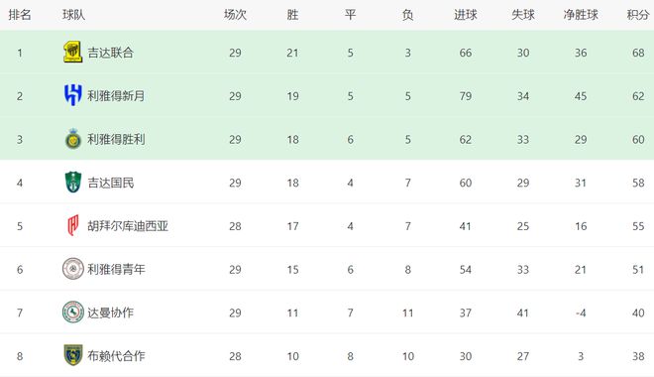
Task: Select the 吉达国民 green shield logo
Action: (x=73, y=182)
